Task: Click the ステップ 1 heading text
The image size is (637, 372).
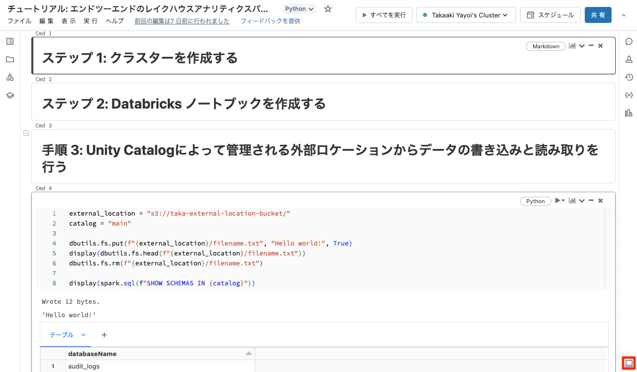Action: point(140,58)
